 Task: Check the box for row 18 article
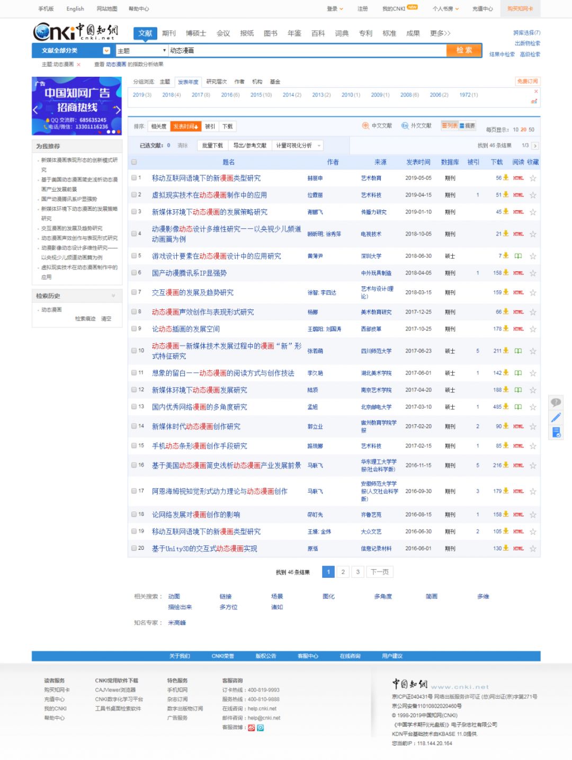134,514
